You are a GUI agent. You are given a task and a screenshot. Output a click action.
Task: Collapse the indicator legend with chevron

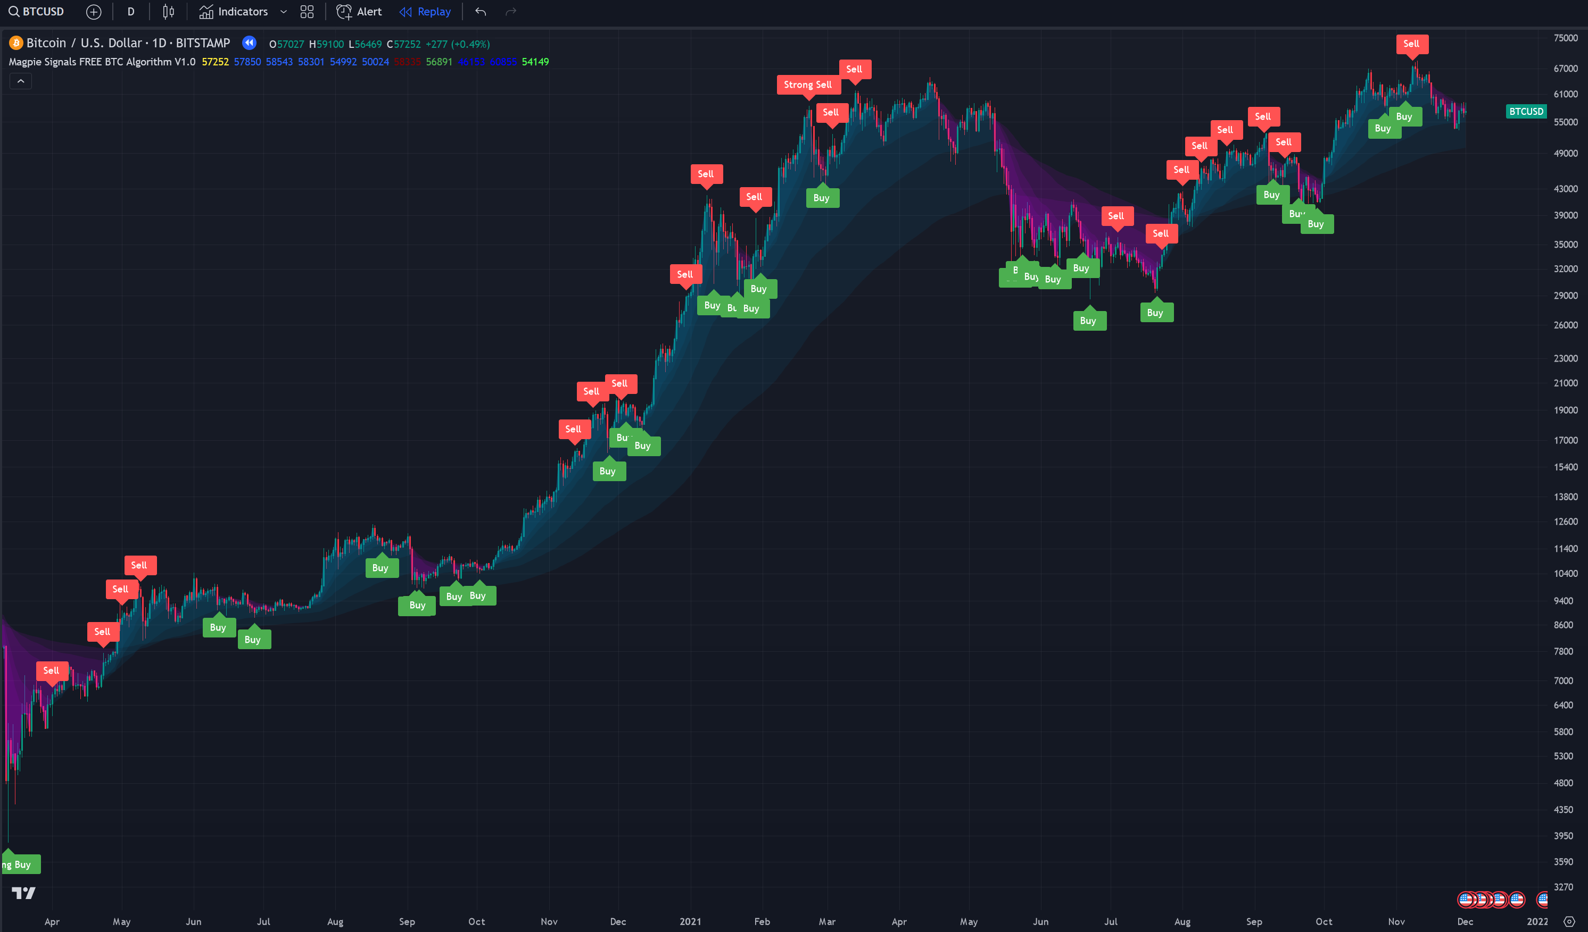tap(20, 81)
